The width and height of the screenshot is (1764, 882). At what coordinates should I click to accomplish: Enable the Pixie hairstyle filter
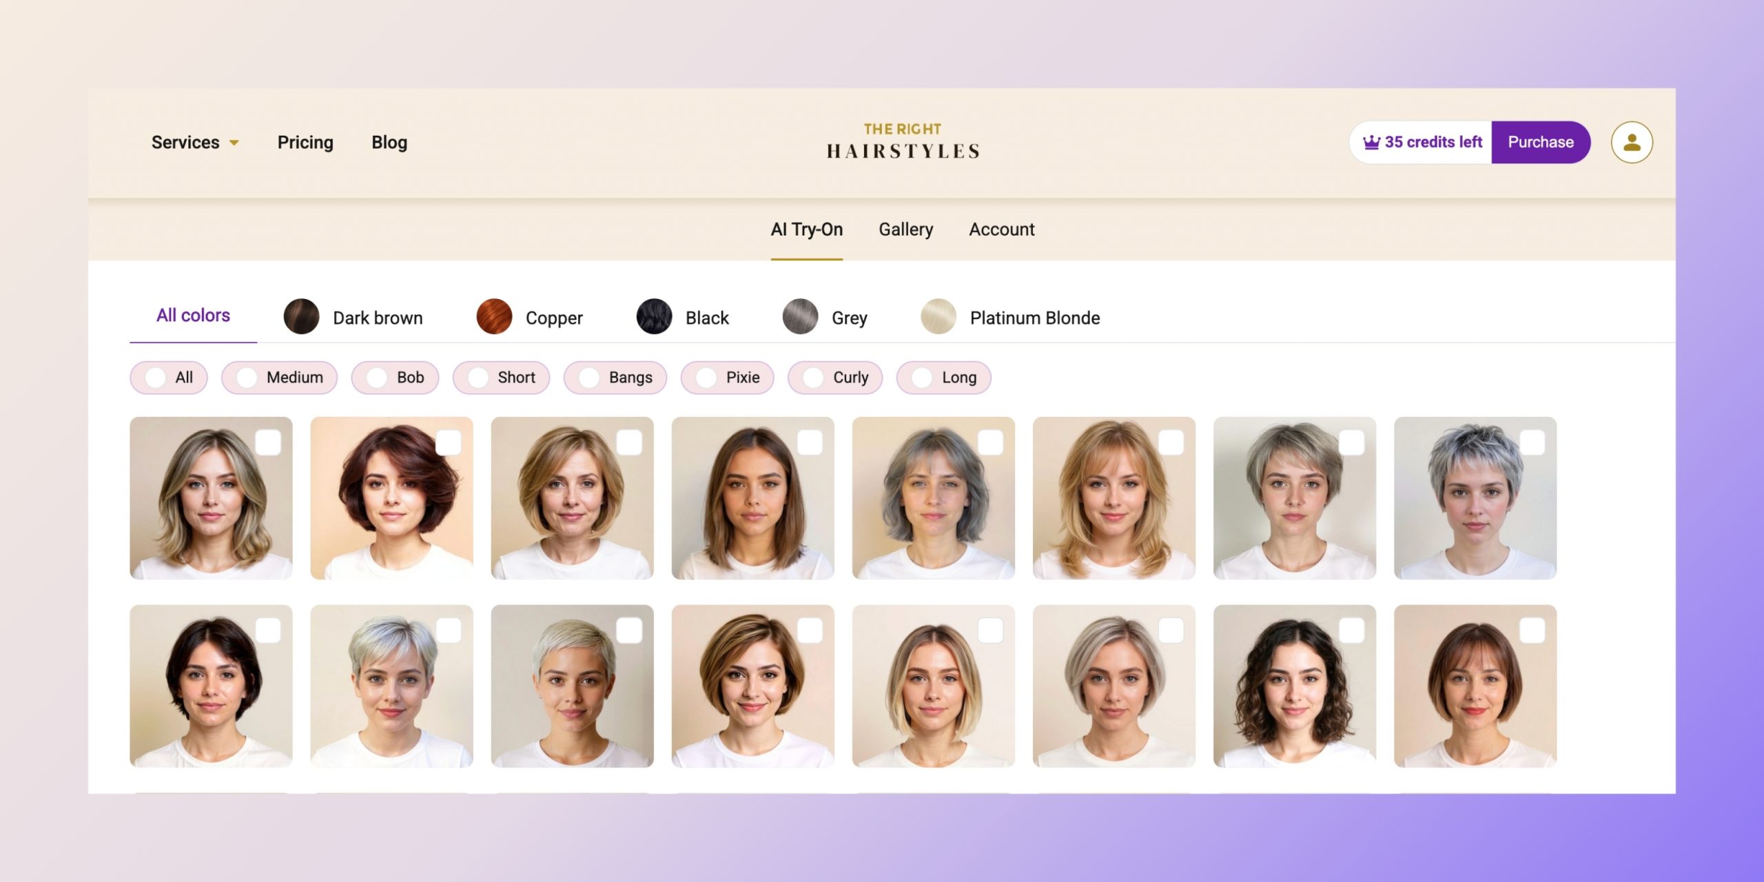pos(727,377)
